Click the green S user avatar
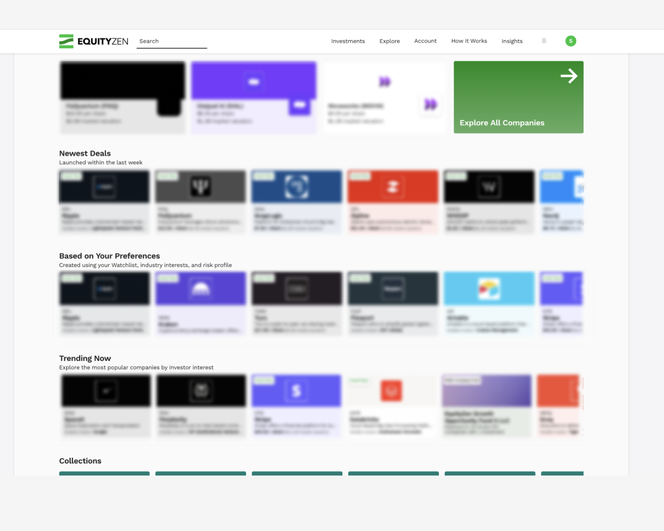The width and height of the screenshot is (664, 531). 570,41
